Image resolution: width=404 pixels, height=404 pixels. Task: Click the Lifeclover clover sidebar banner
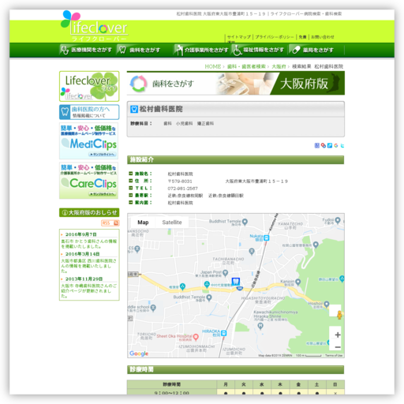[89, 86]
